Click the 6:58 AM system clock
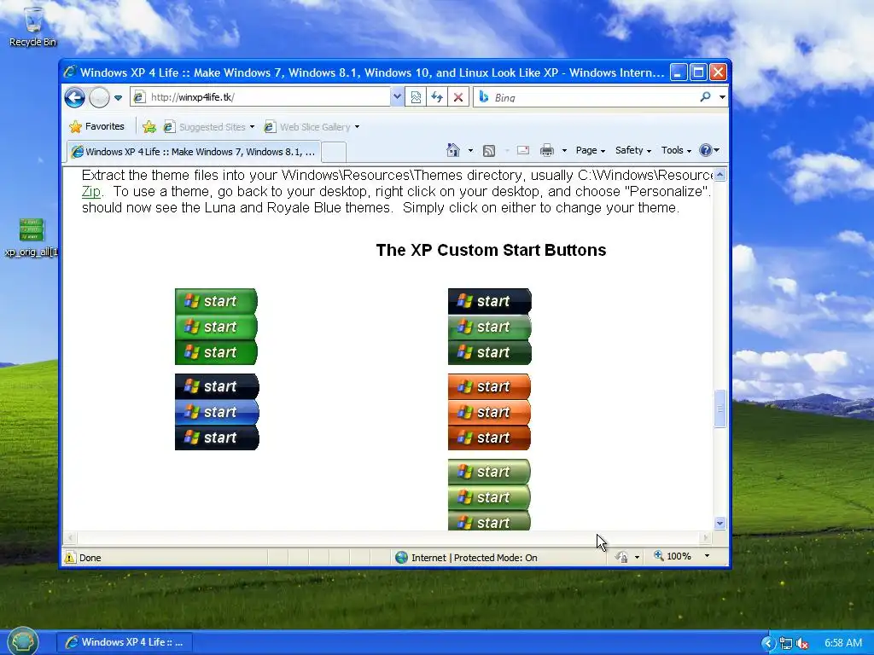874x655 pixels. point(843,643)
